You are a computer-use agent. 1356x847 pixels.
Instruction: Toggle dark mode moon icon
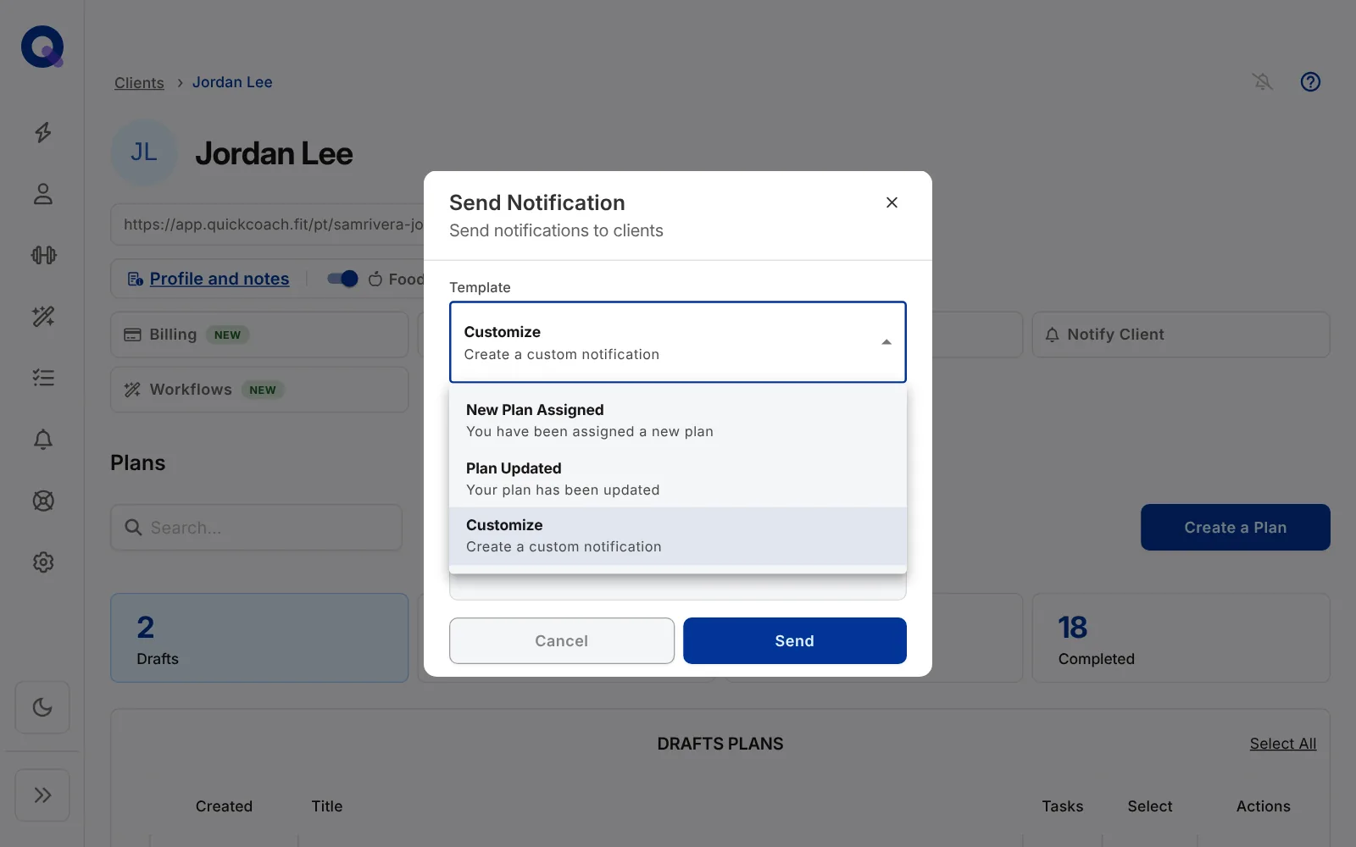pos(42,707)
